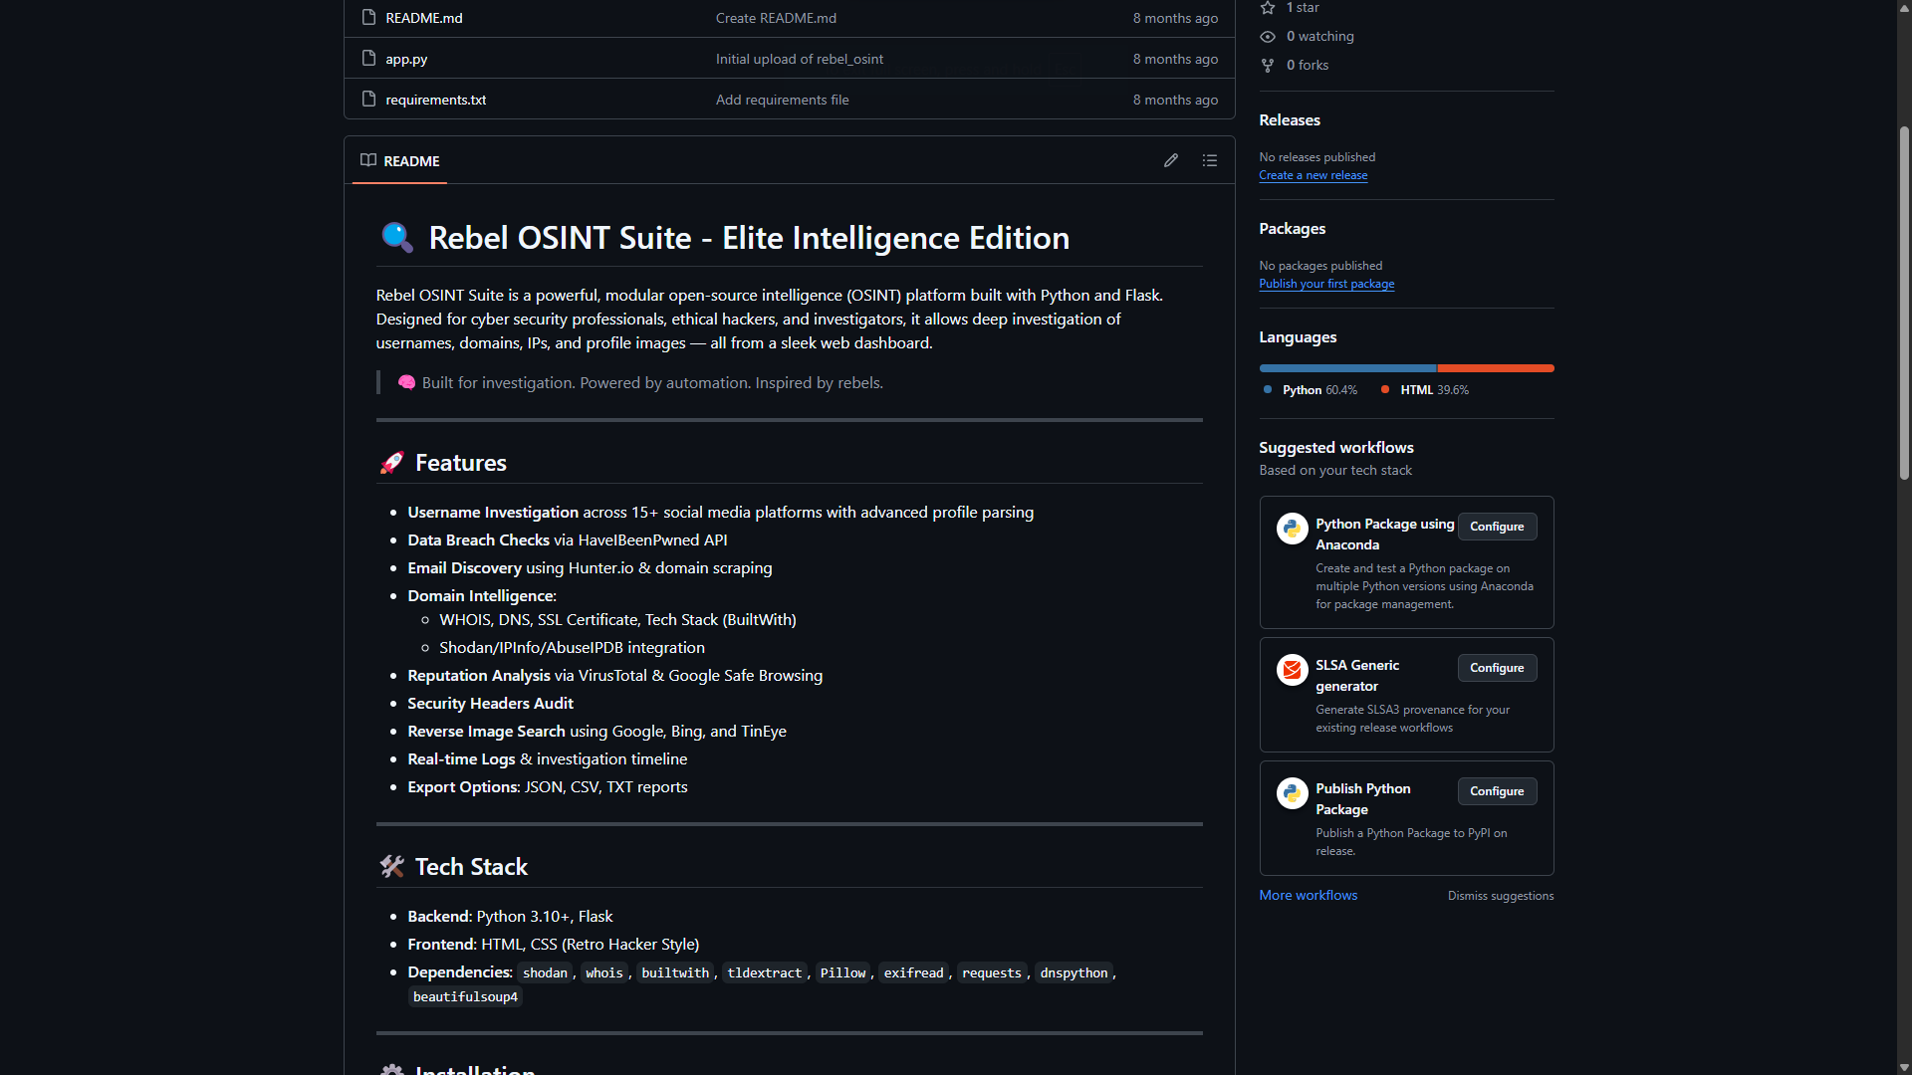
Task: Click Publish your first package link
Action: click(x=1325, y=284)
